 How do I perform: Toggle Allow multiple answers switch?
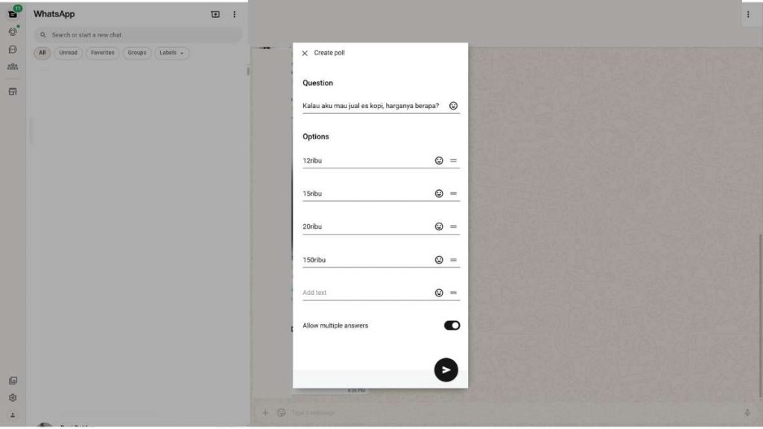point(452,325)
